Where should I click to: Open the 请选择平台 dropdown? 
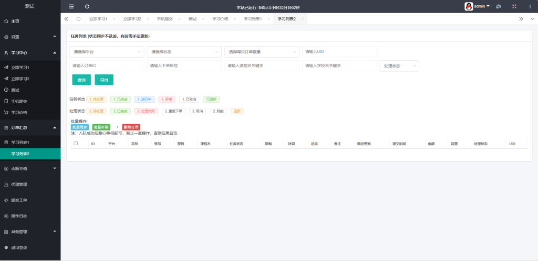tap(107, 52)
